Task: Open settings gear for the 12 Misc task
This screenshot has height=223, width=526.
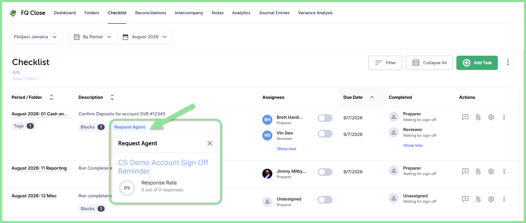Action: [491, 199]
